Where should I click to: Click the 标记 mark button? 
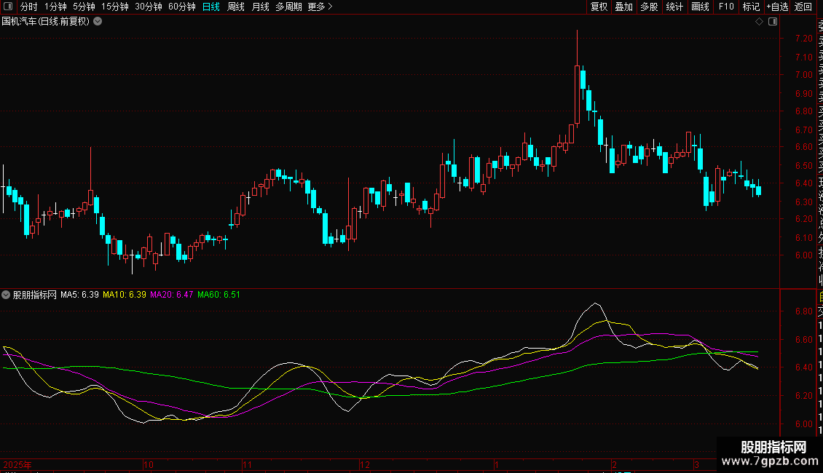coord(751,7)
